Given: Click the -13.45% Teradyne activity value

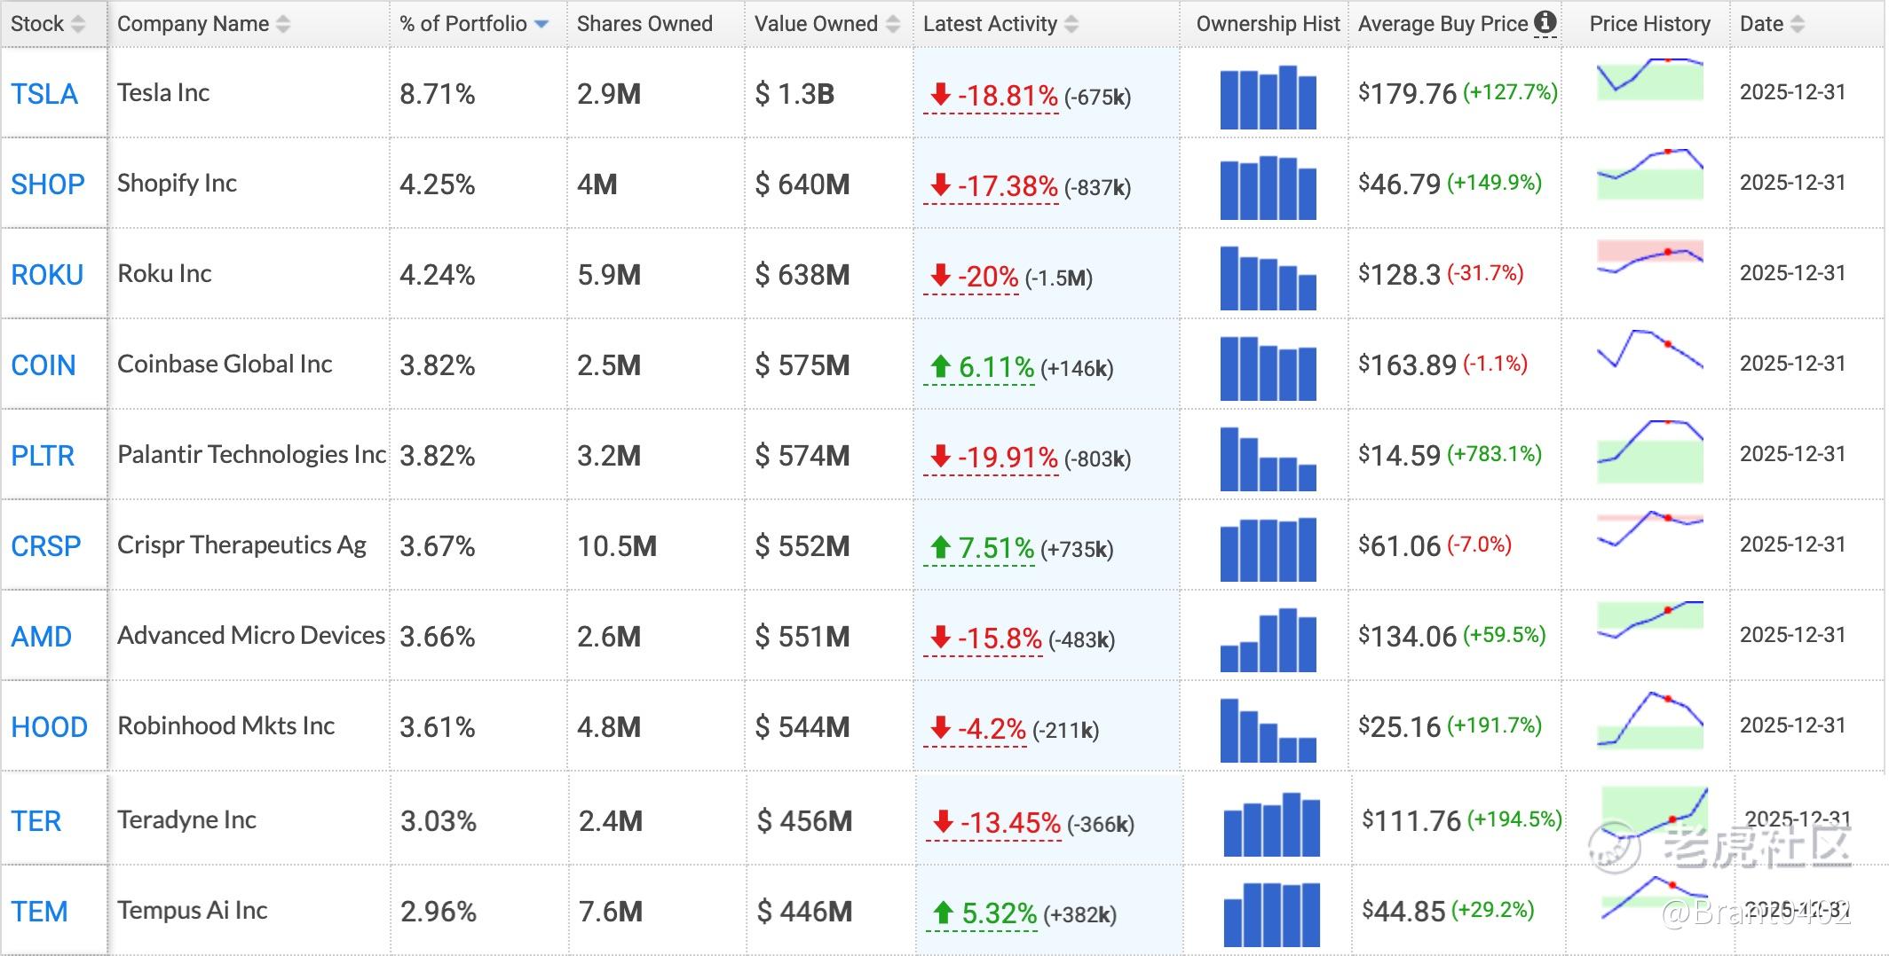Looking at the screenshot, I should point(1010,823).
